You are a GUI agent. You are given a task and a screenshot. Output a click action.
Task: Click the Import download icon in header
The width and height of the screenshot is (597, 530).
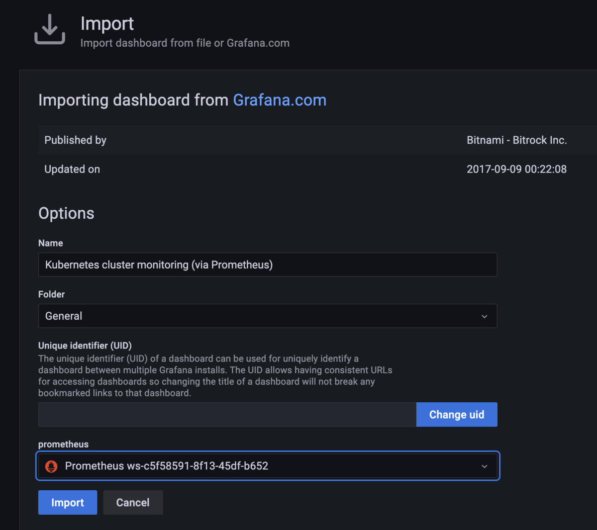[50, 29]
